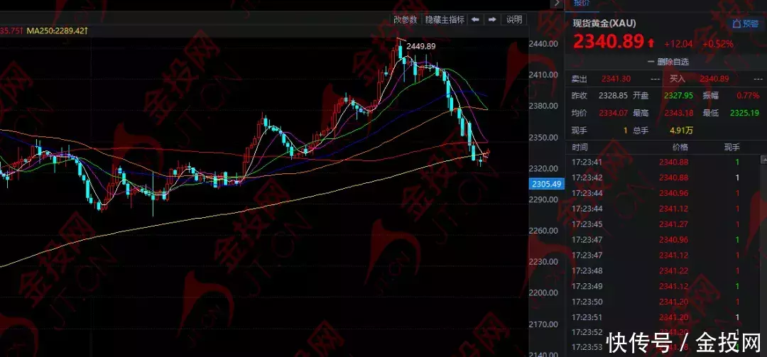The height and width of the screenshot is (357, 767).
Task: Click the red up arrow beside 2340.89
Action: point(651,43)
